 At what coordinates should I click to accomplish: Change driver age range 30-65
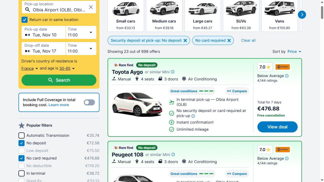point(67,69)
